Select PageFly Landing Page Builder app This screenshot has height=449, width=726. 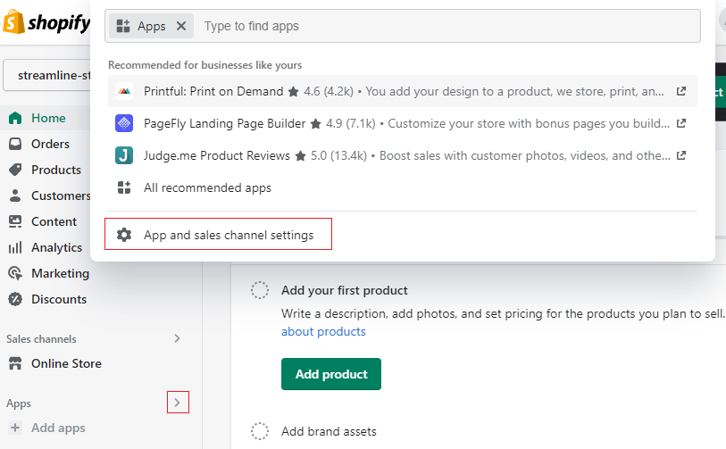pyautogui.click(x=224, y=123)
